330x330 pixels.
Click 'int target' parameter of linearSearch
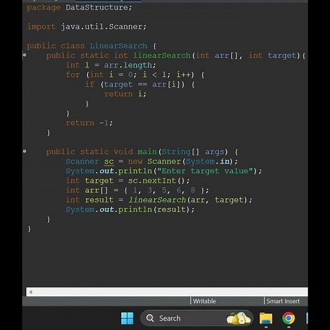coord(272,55)
